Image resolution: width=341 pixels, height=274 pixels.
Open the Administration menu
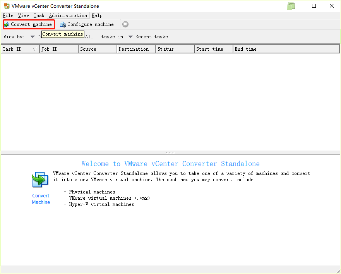tap(68, 15)
